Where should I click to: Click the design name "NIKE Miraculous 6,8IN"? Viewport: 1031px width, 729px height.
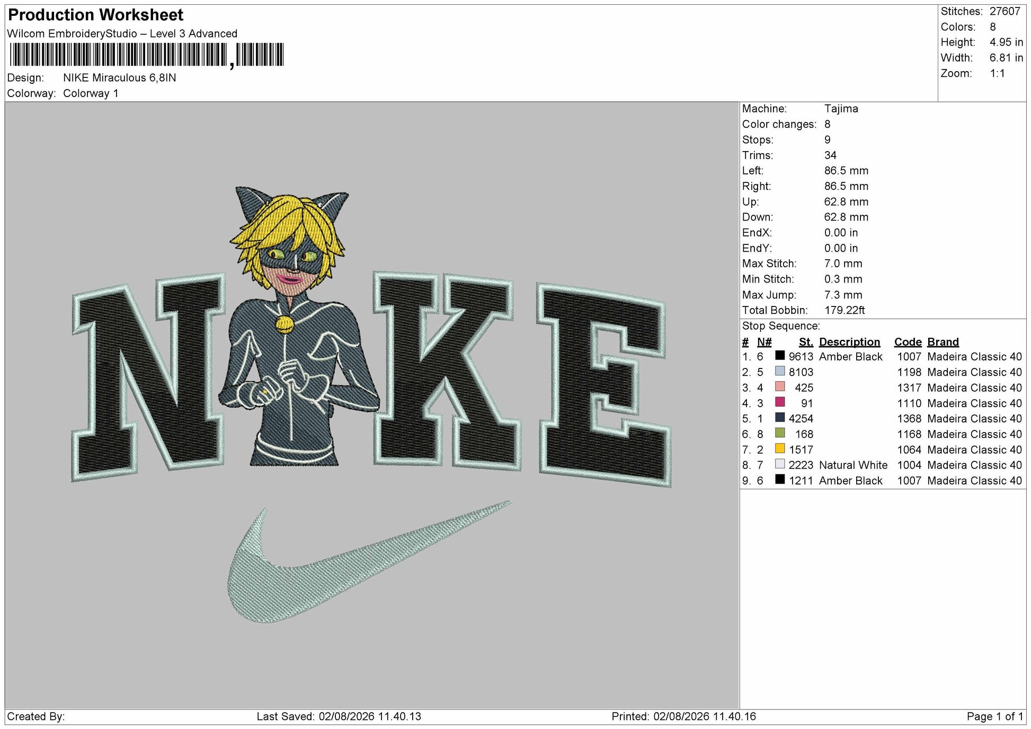120,78
